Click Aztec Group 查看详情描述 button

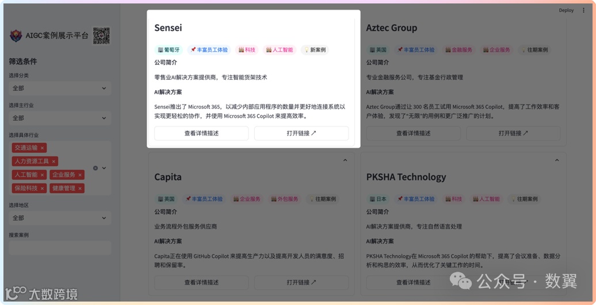413,133
